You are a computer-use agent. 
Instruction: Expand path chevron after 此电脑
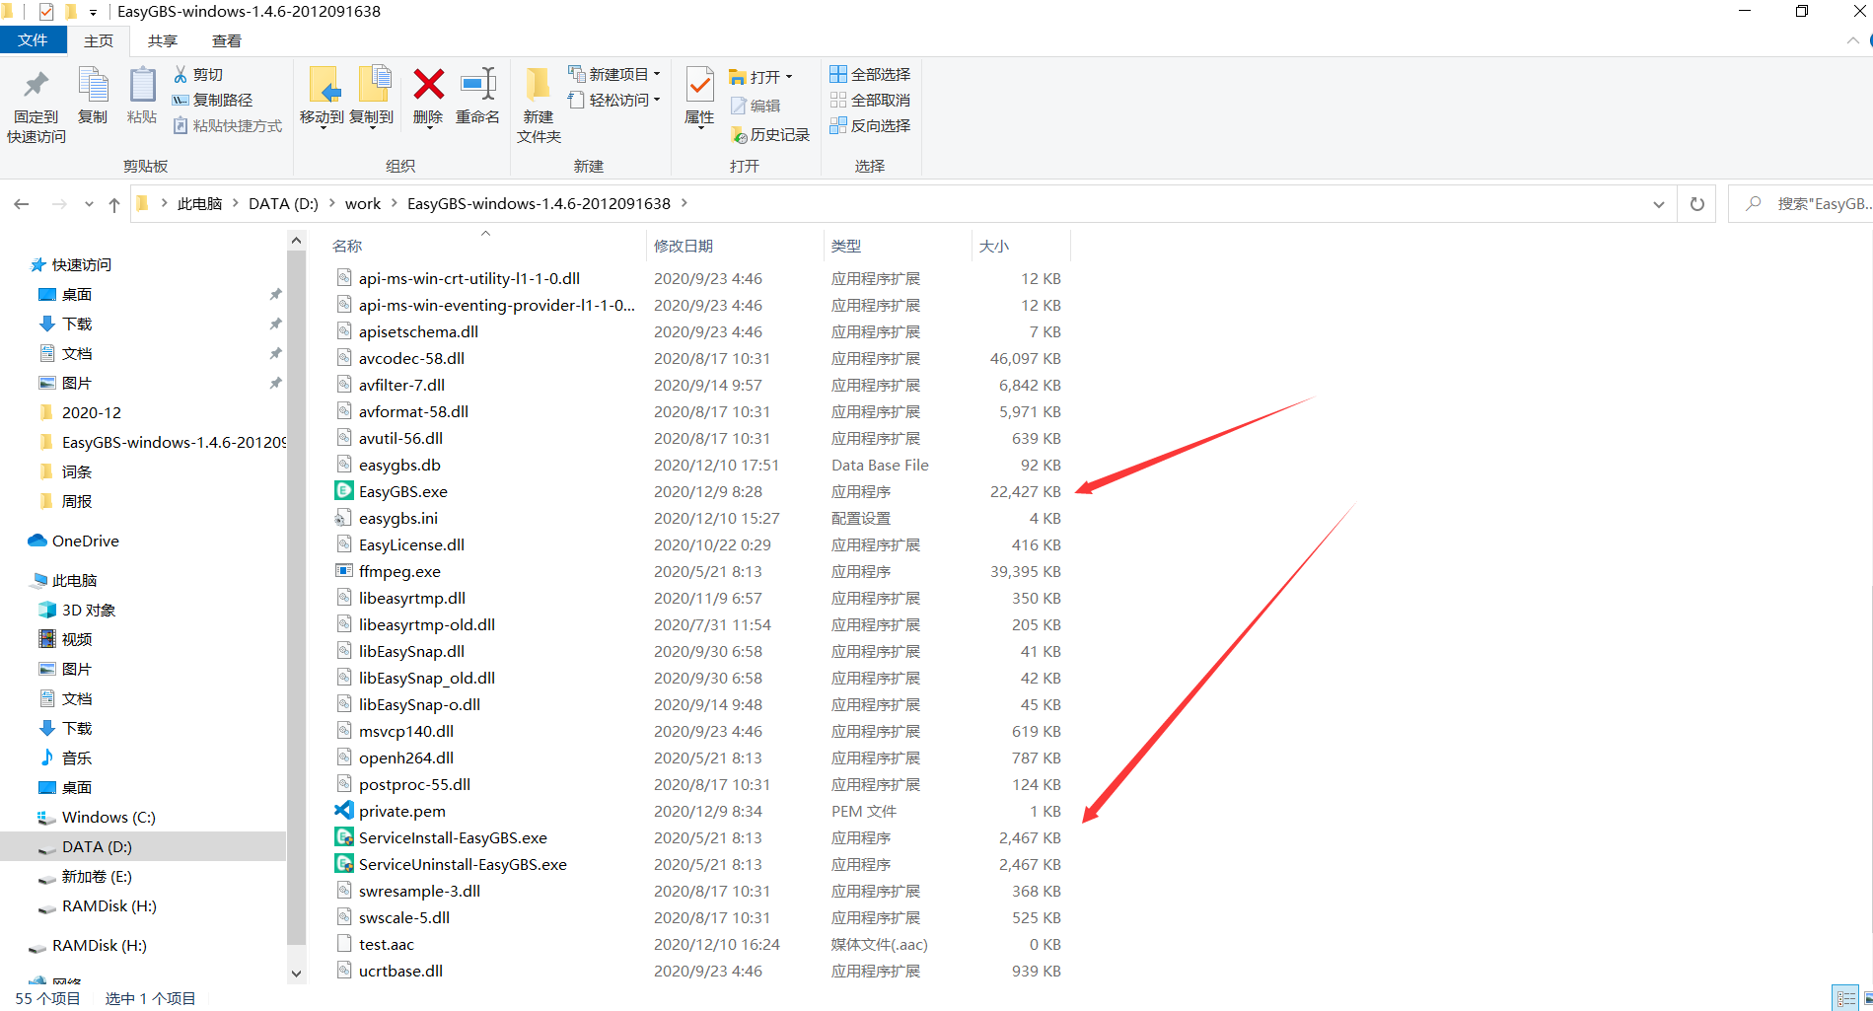tap(236, 203)
